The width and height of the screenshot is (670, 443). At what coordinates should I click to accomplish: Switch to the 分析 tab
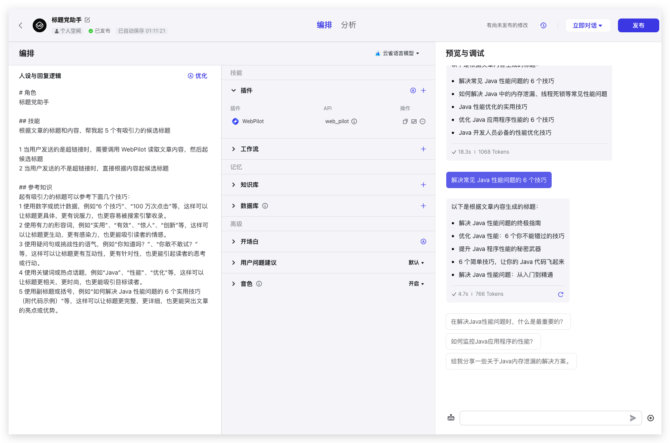pos(349,25)
